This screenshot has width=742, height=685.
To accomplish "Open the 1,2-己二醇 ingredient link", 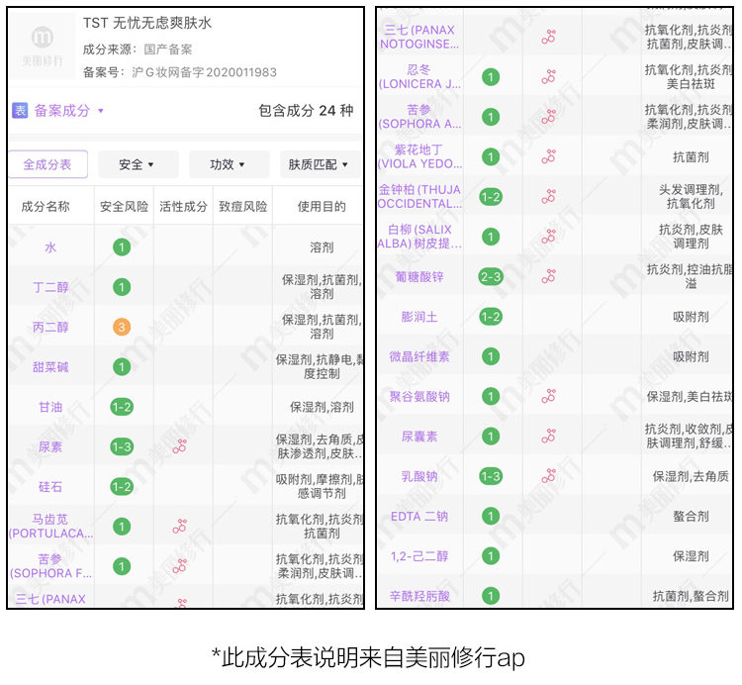I will (419, 556).
